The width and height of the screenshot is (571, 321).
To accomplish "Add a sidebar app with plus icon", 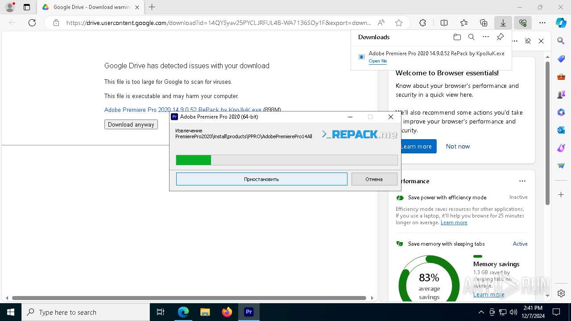I will click(x=561, y=195).
